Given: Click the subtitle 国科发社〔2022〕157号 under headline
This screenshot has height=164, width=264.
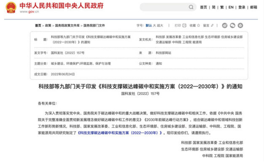Looking at the screenshot, I should [140, 94].
